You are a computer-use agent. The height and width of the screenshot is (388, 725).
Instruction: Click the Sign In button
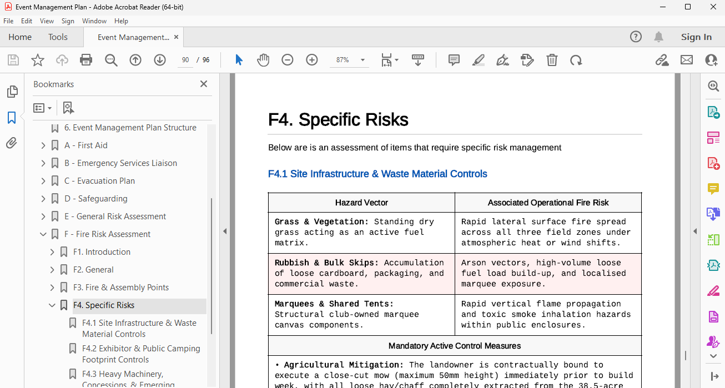coord(696,37)
